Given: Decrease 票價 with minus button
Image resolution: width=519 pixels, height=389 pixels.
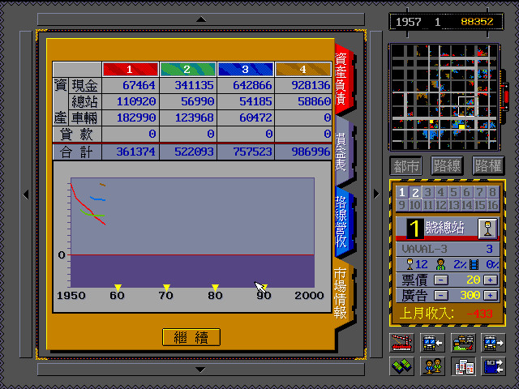Looking at the screenshot, I should [441, 280].
